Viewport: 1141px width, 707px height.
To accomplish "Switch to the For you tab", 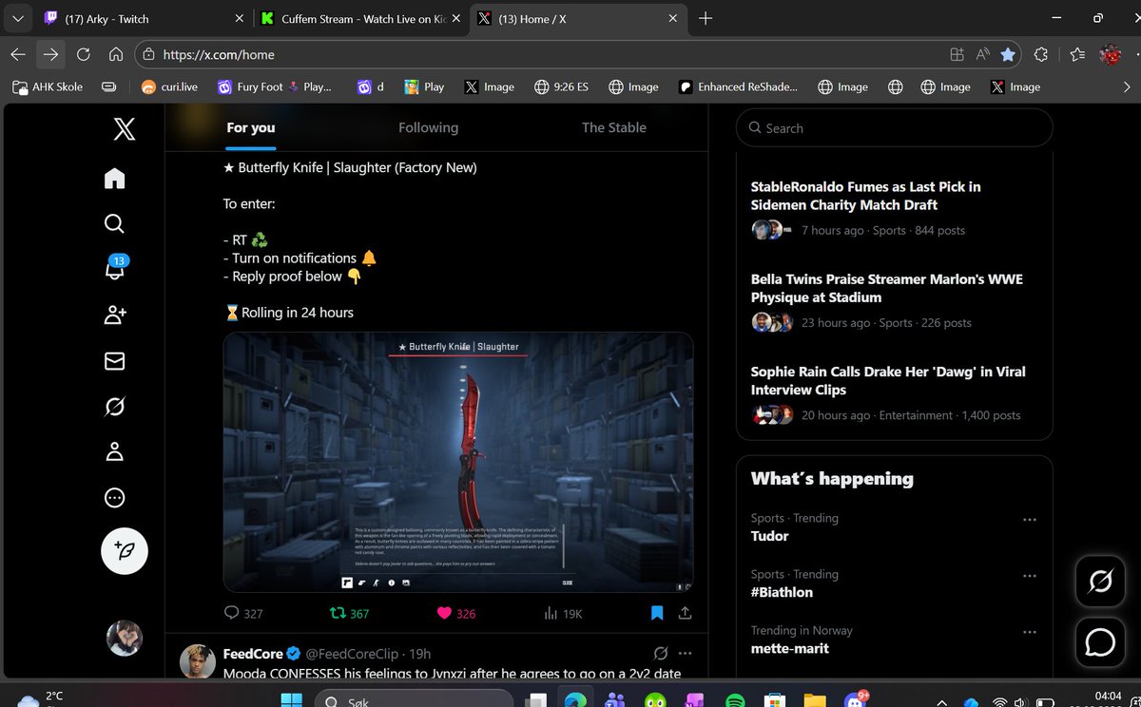I will pos(251,127).
